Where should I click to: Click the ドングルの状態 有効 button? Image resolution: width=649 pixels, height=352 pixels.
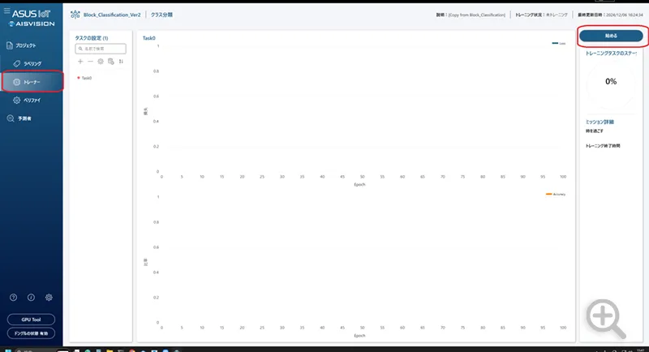click(31, 333)
